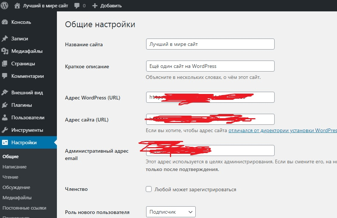Click the Пользователи user icon
337x218 pixels.
[5, 118]
